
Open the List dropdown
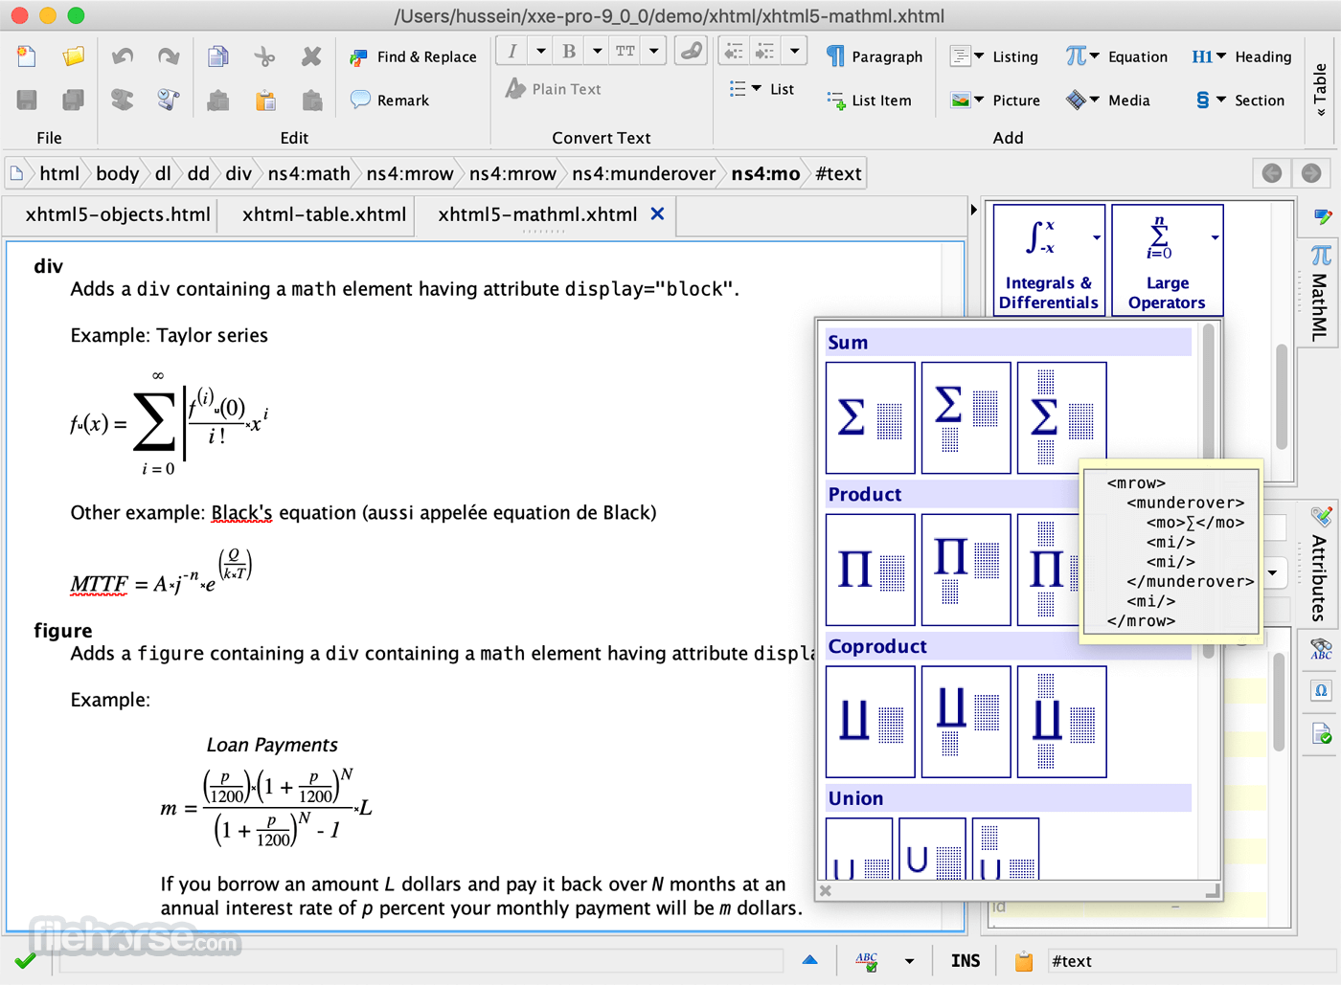pyautogui.click(x=761, y=89)
